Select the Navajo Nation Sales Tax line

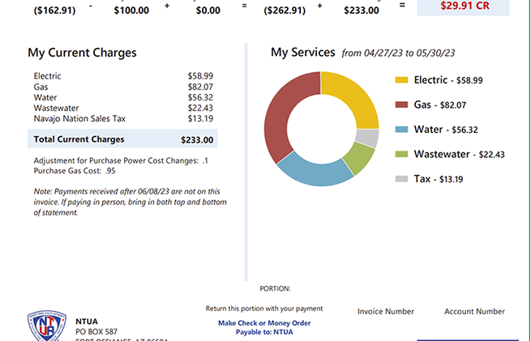[80, 118]
